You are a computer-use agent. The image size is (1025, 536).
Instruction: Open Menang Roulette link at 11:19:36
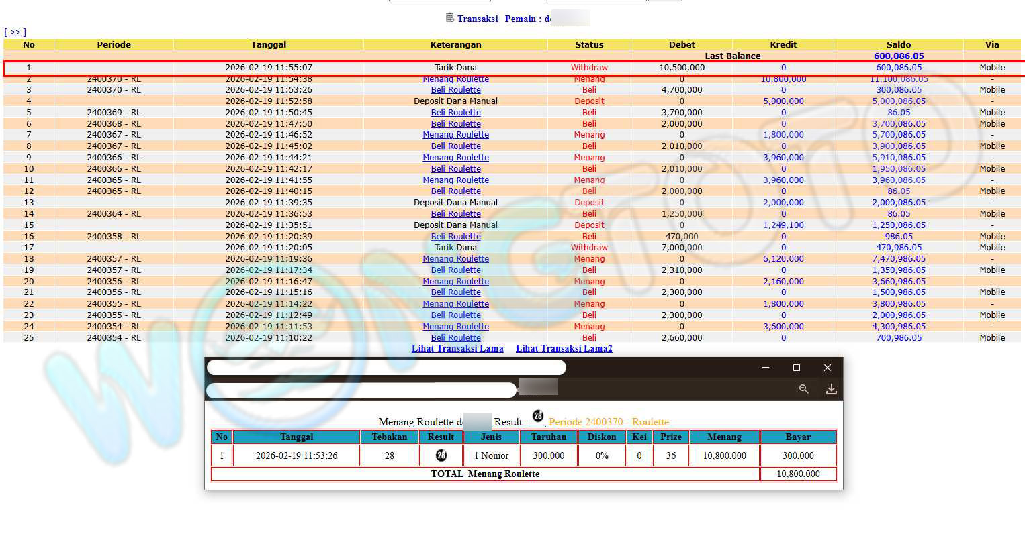(455, 259)
